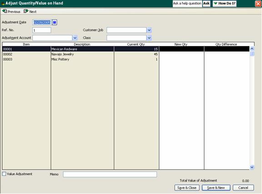
Task: Click Save & Close button
Action: [187, 188]
